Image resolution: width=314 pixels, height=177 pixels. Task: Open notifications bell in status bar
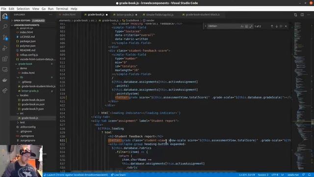pyautogui.click(x=310, y=175)
